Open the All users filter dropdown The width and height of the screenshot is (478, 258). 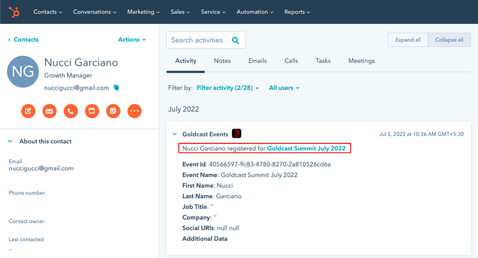pos(284,88)
